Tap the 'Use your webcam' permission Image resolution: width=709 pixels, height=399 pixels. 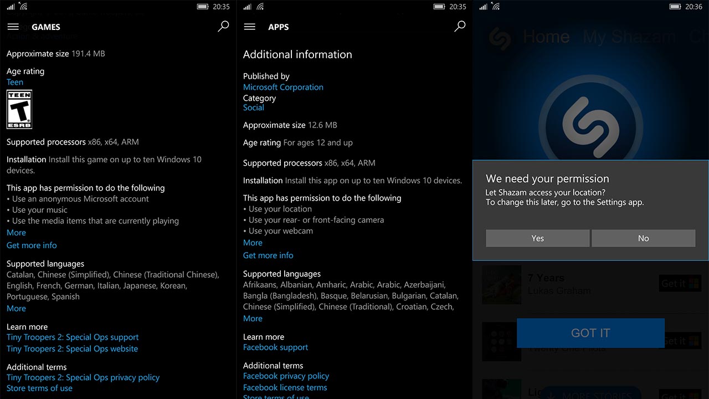point(278,231)
